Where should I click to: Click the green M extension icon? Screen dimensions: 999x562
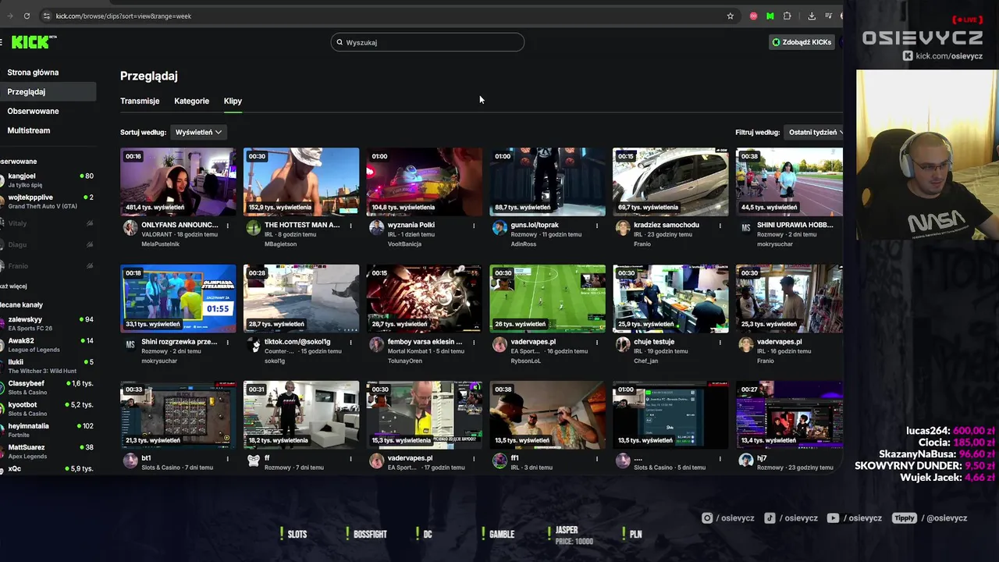point(770,16)
